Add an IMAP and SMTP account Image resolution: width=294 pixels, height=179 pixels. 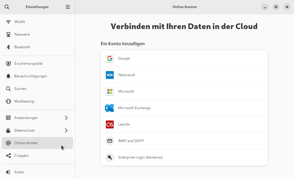(184, 141)
